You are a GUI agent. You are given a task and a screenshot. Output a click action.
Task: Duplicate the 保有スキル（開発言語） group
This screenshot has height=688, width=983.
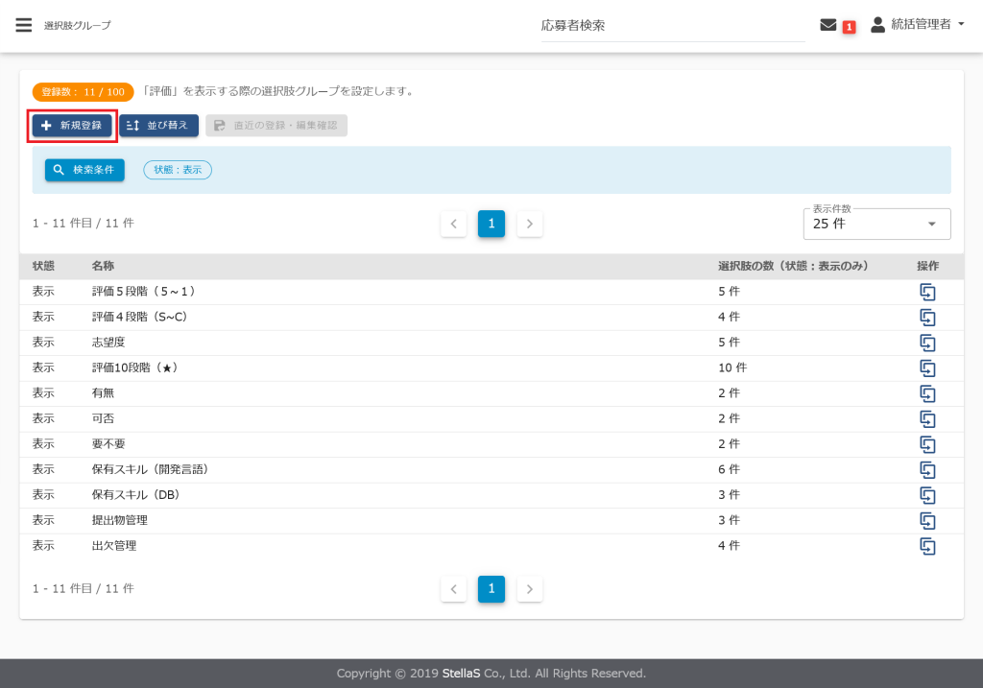click(x=927, y=469)
